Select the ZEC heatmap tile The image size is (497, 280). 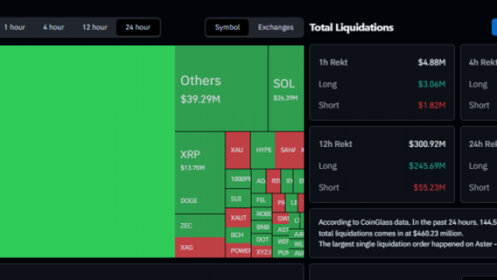pyautogui.click(x=200, y=226)
